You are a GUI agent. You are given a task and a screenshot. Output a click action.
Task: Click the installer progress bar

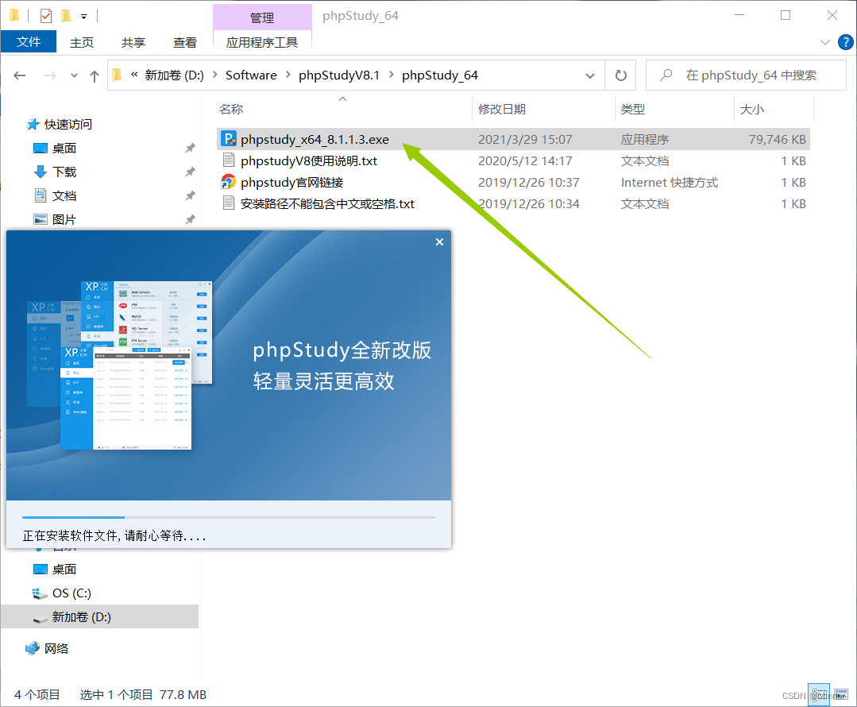pyautogui.click(x=229, y=517)
